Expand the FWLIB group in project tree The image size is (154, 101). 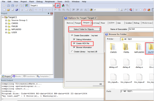(x=6, y=26)
